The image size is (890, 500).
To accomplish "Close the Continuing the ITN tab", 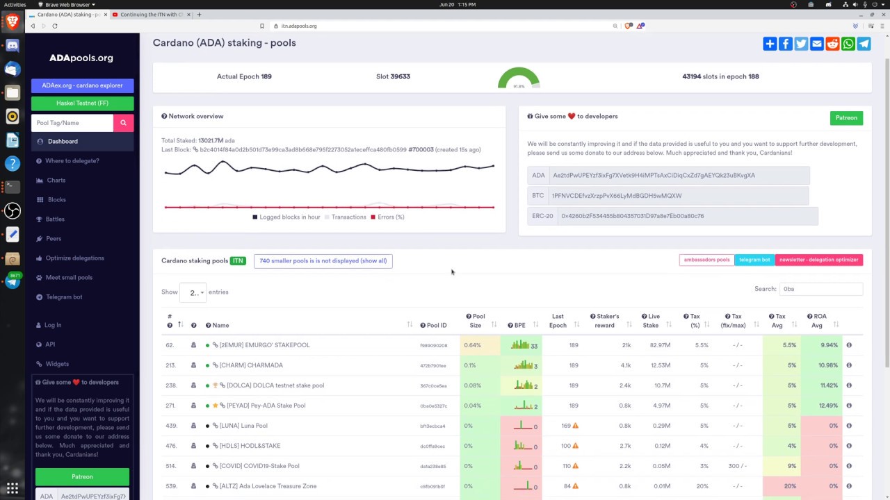I will (188, 15).
